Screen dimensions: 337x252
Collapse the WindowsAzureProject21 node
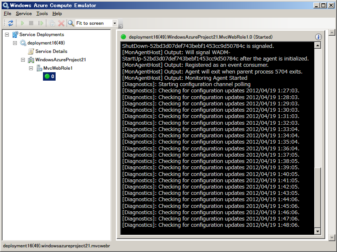click(23, 60)
